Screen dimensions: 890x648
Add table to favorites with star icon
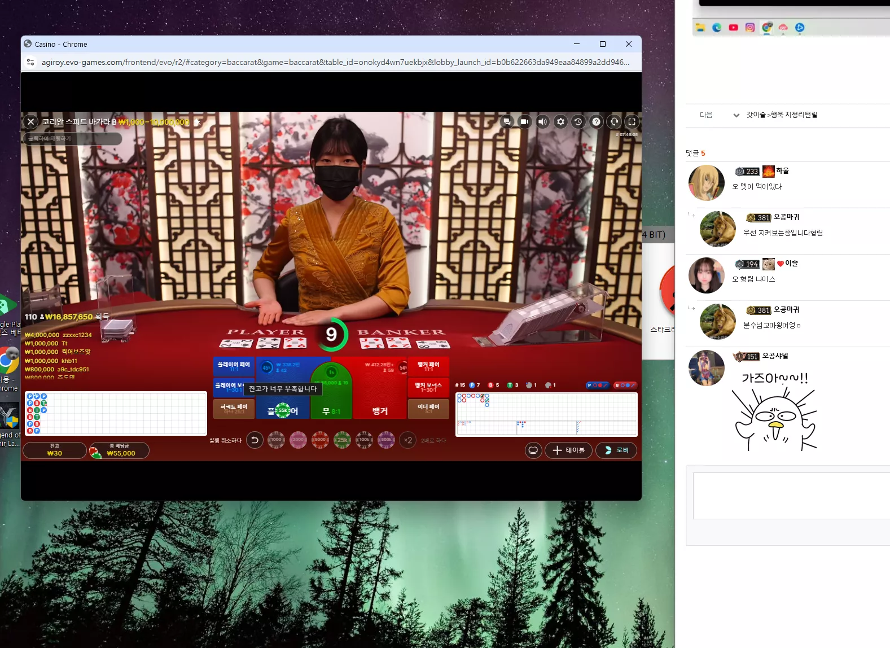(198, 122)
